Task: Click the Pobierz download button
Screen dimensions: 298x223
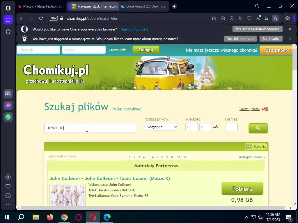Action: [242, 189]
